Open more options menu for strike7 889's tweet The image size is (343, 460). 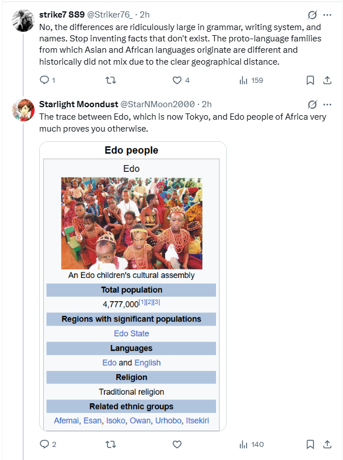point(327,15)
